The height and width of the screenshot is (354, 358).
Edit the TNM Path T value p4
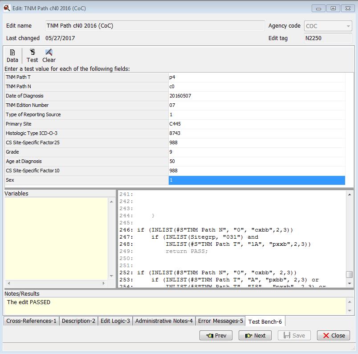pos(257,77)
